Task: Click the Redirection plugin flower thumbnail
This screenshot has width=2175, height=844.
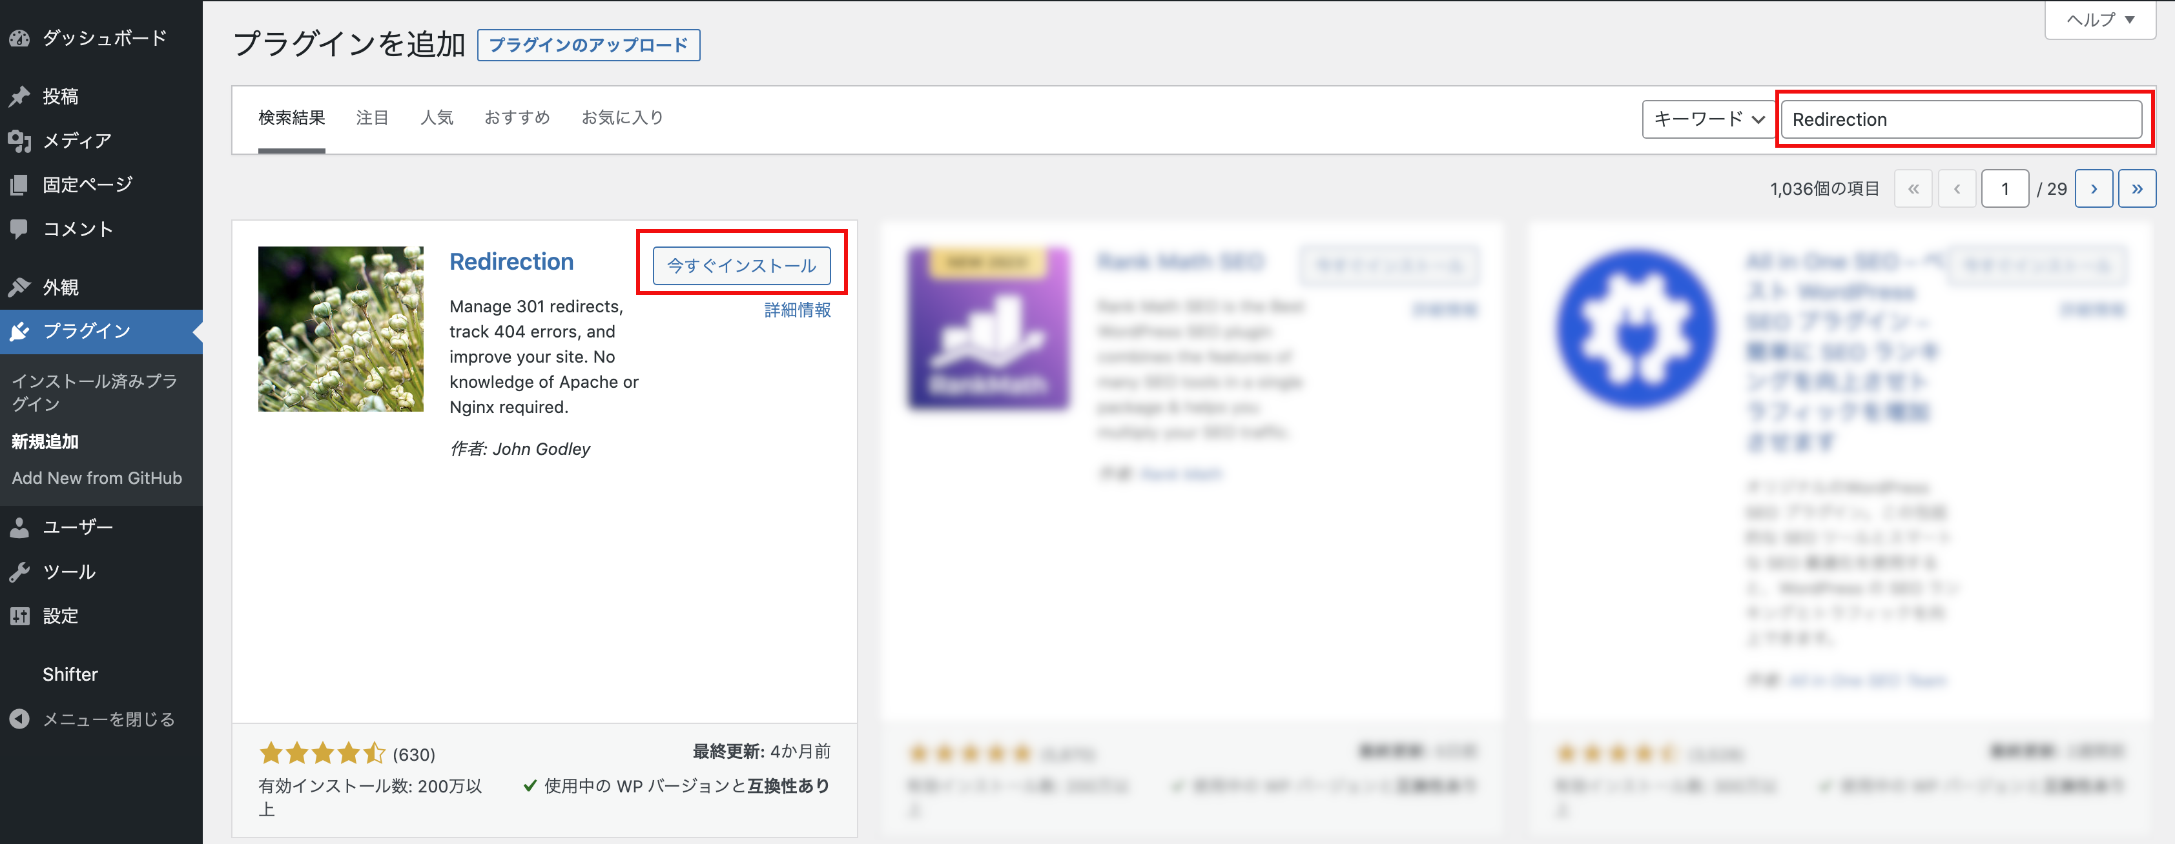Action: point(340,329)
